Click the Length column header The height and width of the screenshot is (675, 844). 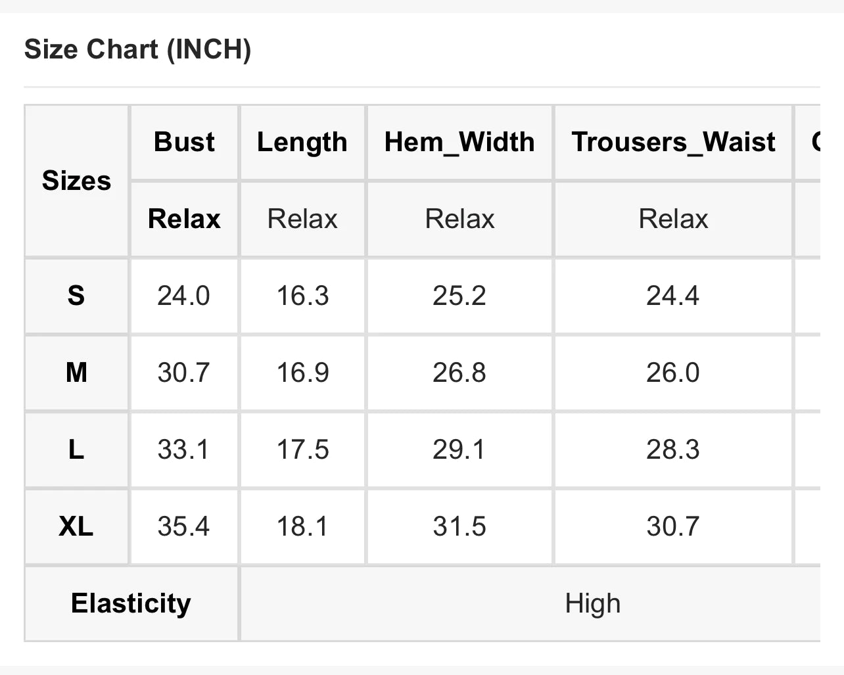click(x=302, y=142)
